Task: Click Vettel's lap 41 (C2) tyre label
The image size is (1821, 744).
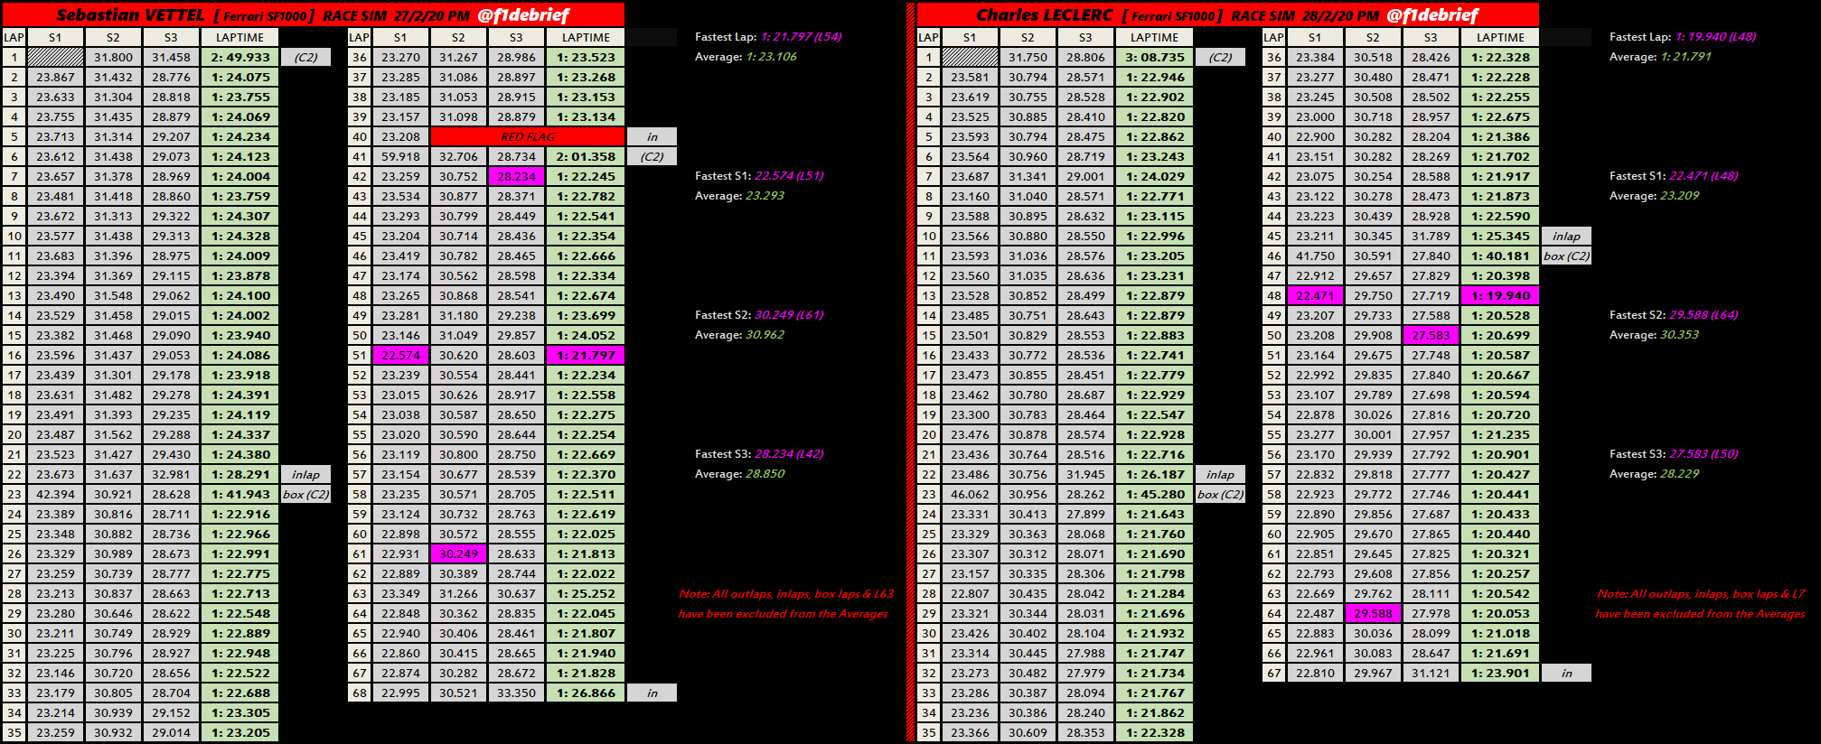Action: pyautogui.click(x=652, y=156)
